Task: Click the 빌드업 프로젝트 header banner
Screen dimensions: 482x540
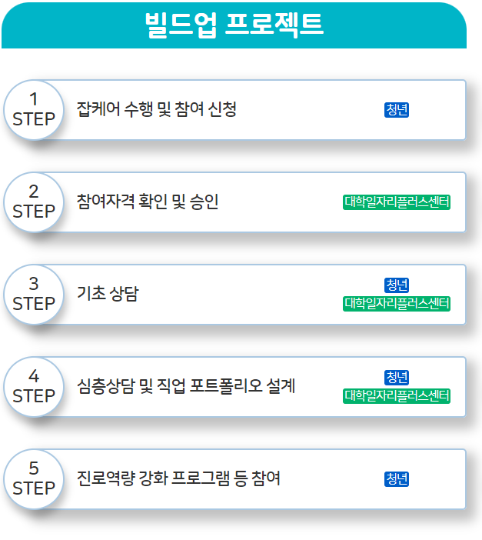Action: pyautogui.click(x=234, y=25)
